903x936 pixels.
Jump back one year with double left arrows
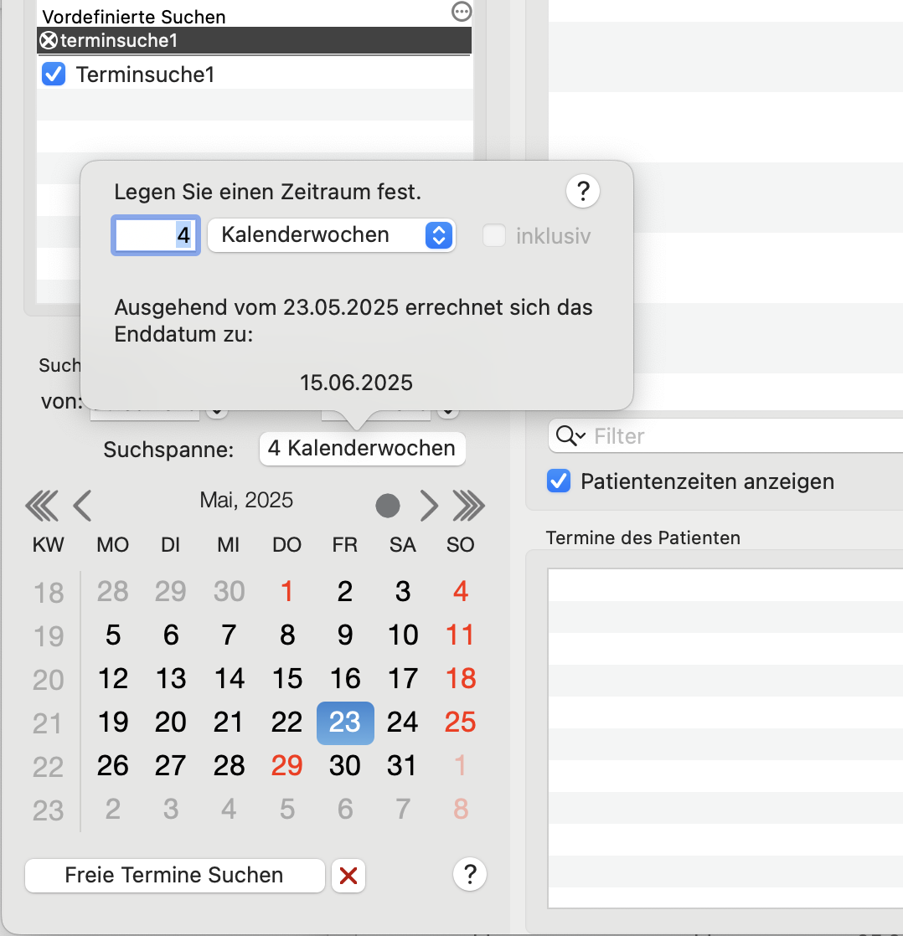coord(42,506)
